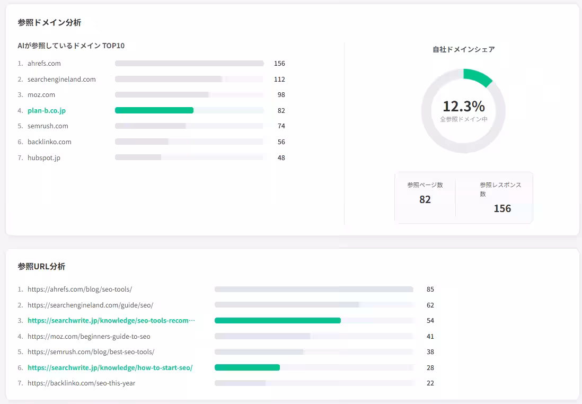Click the URL count 38
Image resolution: width=582 pixels, height=404 pixels.
click(430, 352)
